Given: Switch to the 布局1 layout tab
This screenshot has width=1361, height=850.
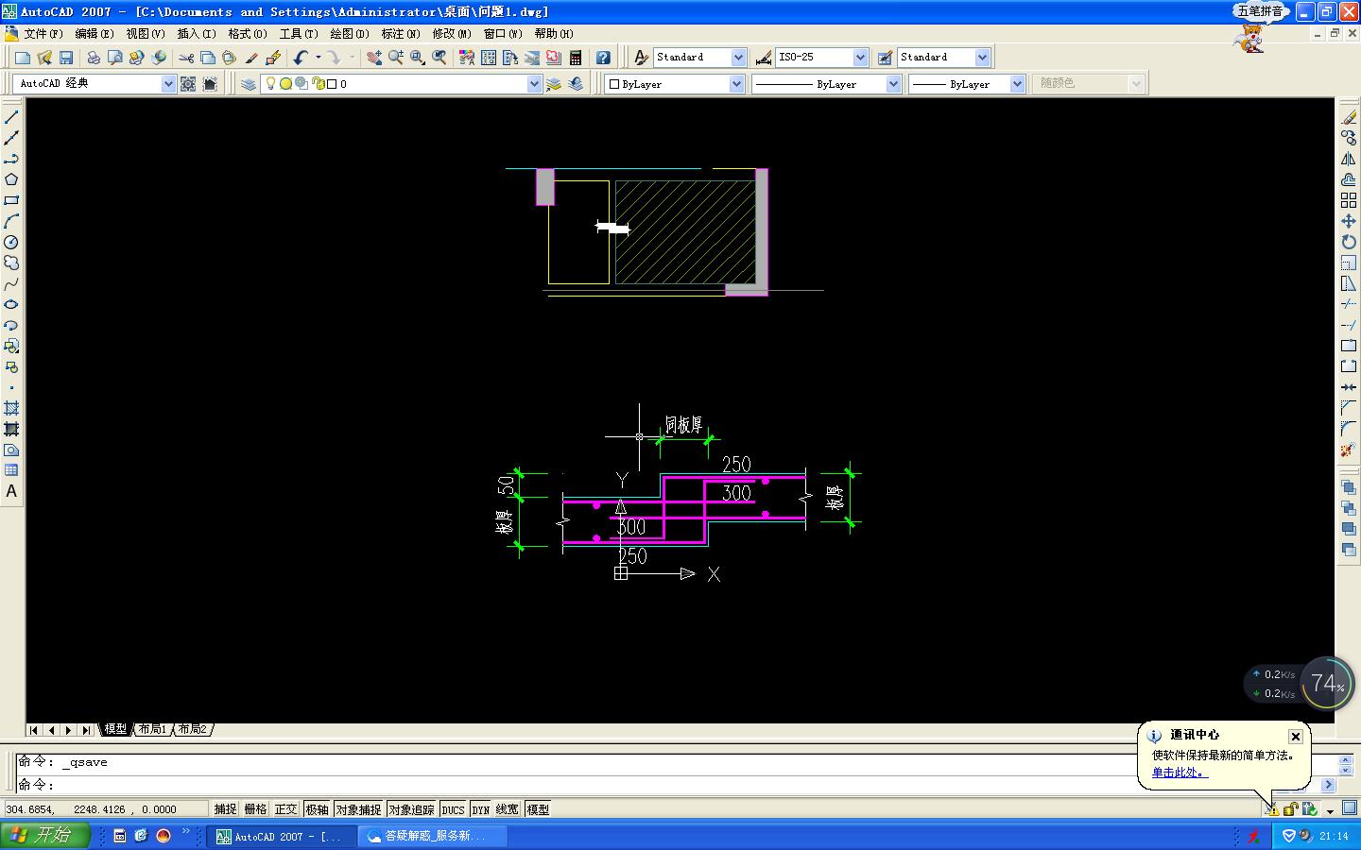Looking at the screenshot, I should (x=152, y=729).
